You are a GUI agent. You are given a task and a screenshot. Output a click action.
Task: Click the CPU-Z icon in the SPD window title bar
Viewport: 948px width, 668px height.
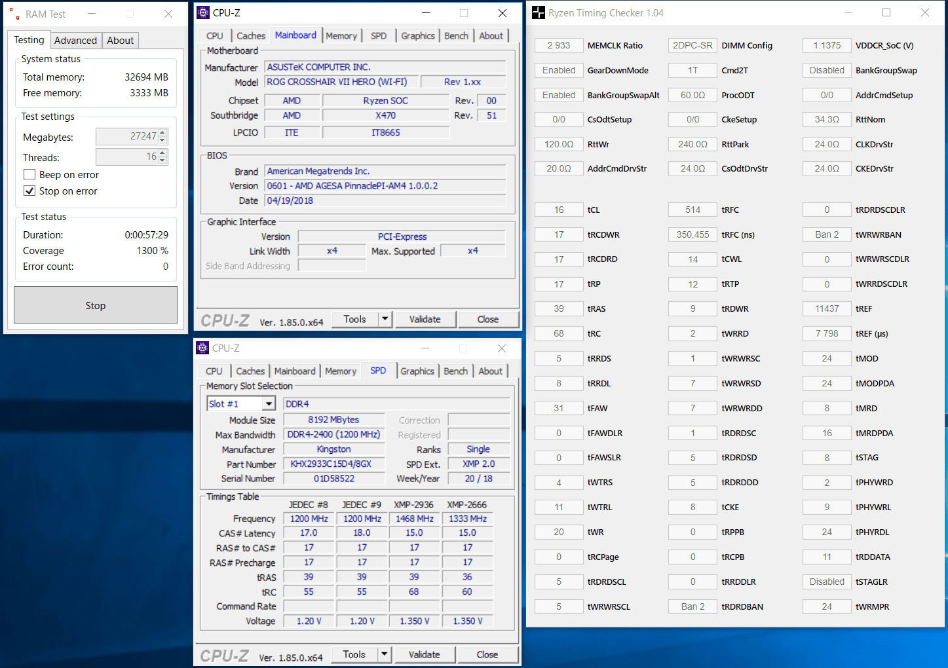coord(203,348)
